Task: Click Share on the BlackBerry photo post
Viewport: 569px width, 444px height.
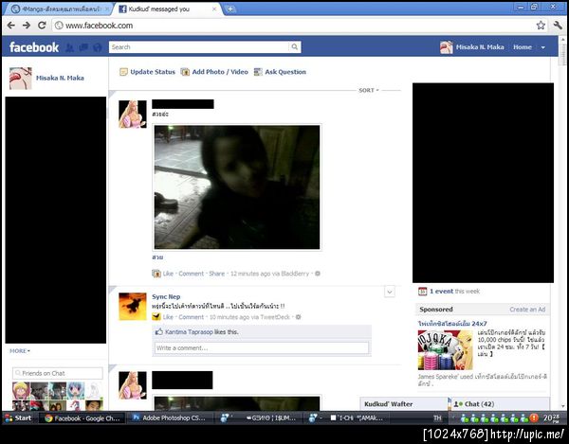Action: (216, 274)
